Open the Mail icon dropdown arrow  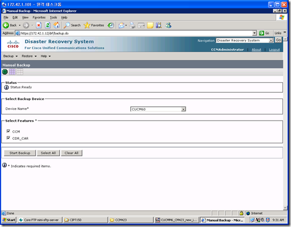pos(126,25)
